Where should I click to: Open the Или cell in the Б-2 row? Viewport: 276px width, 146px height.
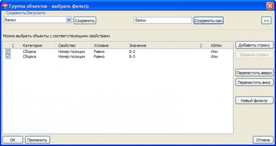point(214,52)
